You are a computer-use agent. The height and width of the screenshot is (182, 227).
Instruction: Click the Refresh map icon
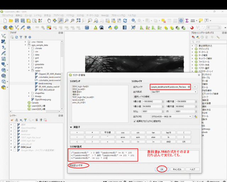tap(125, 21)
